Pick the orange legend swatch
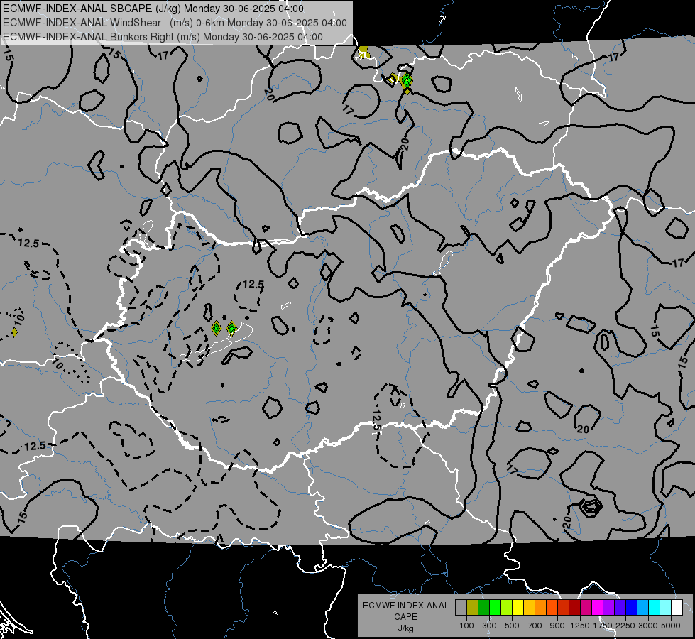 coord(541,608)
